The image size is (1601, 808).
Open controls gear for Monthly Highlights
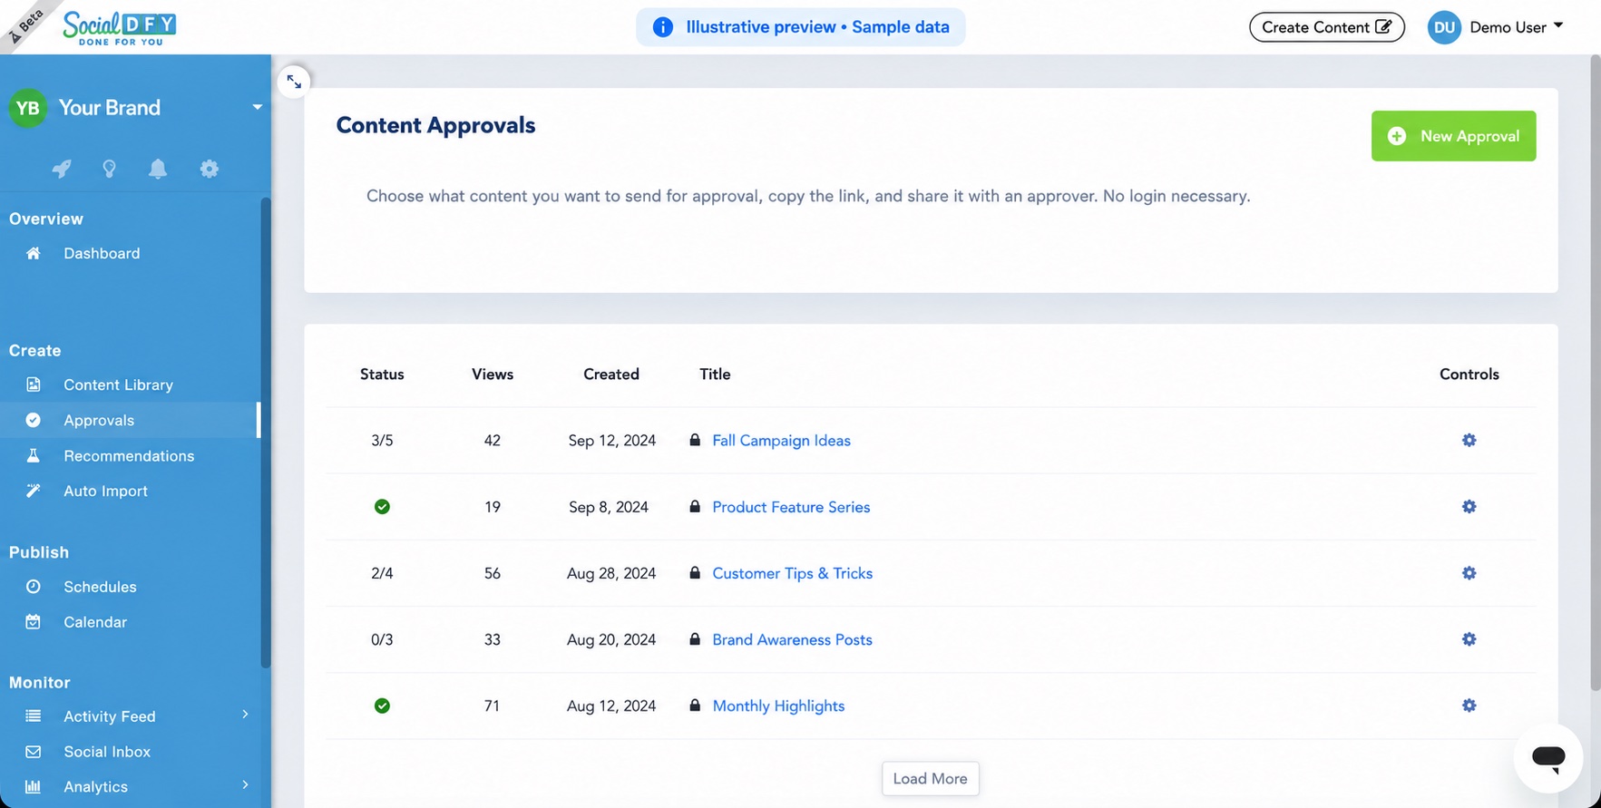[1469, 706]
